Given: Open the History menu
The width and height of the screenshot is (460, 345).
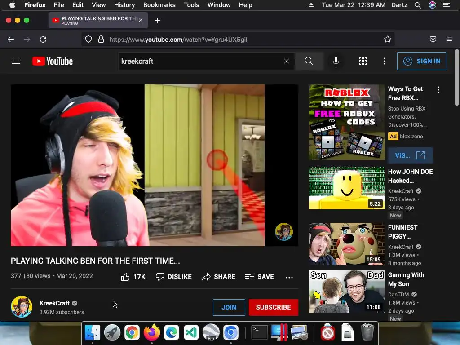Looking at the screenshot, I should click(124, 5).
